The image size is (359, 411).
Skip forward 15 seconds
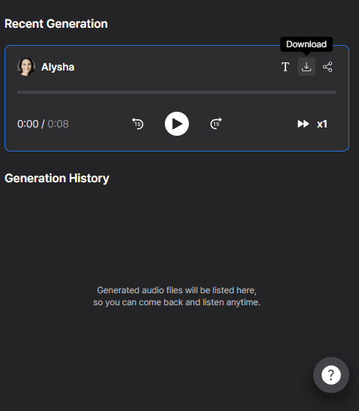coord(216,124)
